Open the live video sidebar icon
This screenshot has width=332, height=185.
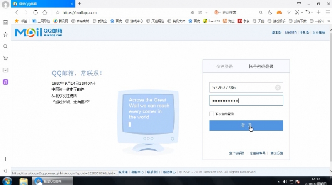(x=5, y=70)
